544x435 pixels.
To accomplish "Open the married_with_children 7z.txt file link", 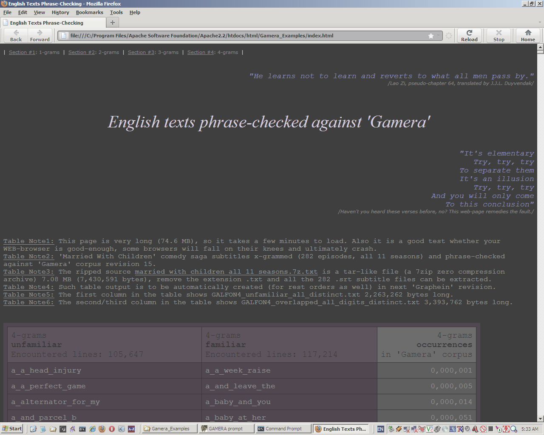I will [x=226, y=271].
